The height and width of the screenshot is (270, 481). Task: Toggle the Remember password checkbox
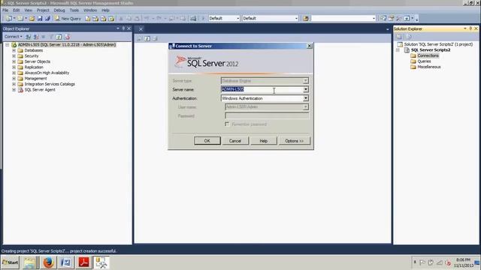pyautogui.click(x=227, y=124)
